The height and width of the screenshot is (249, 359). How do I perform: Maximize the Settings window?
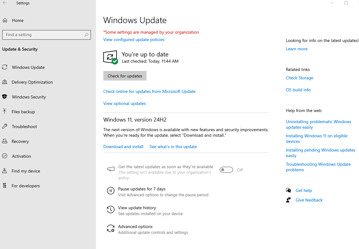click(346, 3)
